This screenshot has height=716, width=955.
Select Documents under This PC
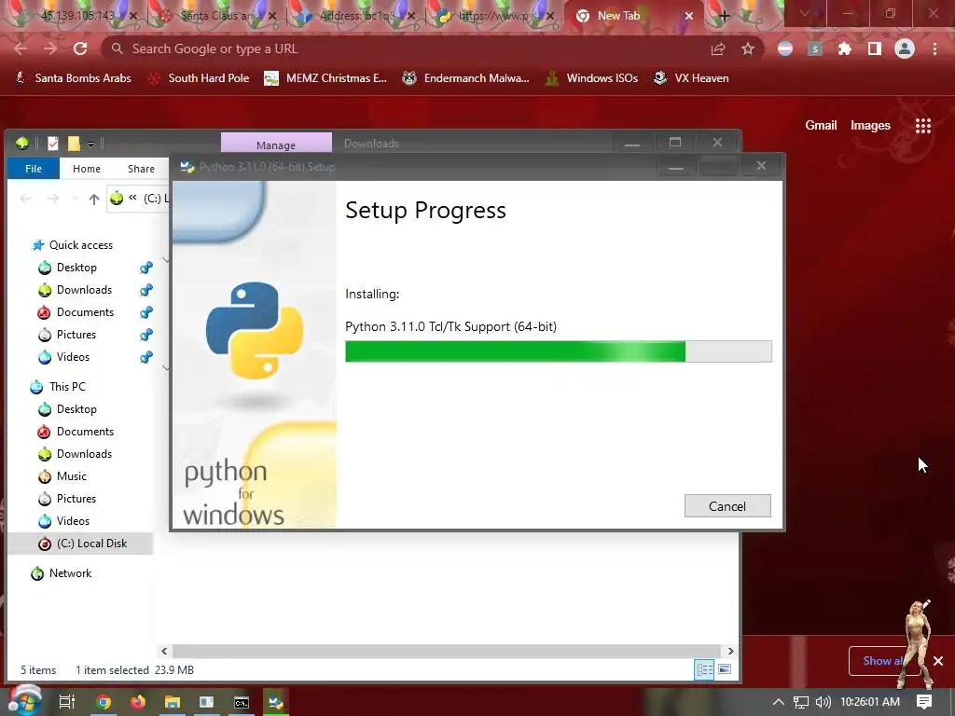(85, 432)
